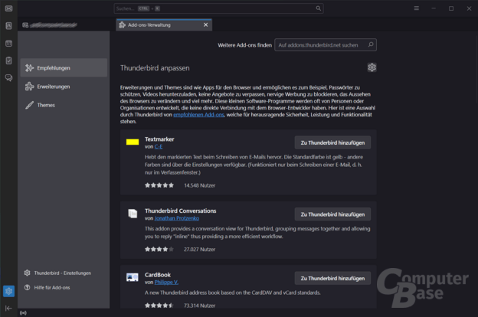Click the Textmarker star rating
The image size is (478, 317).
[x=159, y=185]
